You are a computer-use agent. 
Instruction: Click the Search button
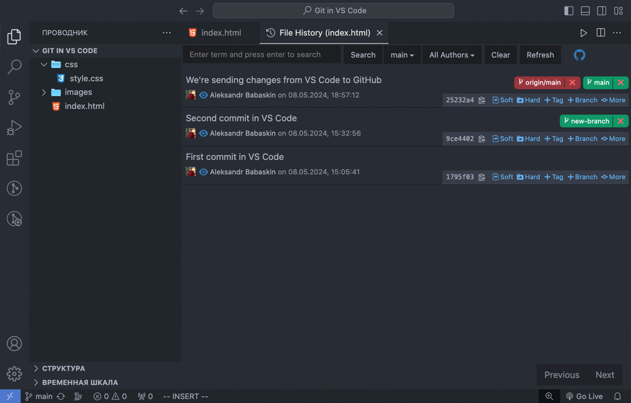click(363, 55)
